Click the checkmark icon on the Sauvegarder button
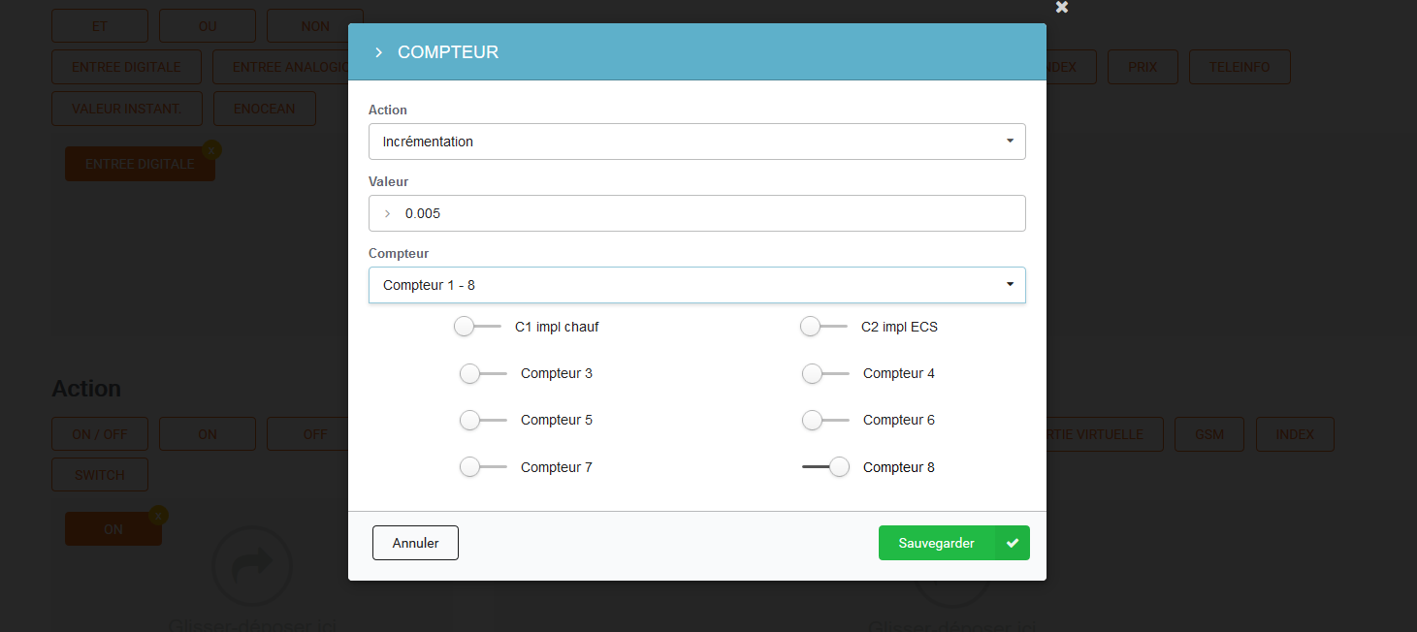This screenshot has height=632, width=1417. coord(1013,544)
